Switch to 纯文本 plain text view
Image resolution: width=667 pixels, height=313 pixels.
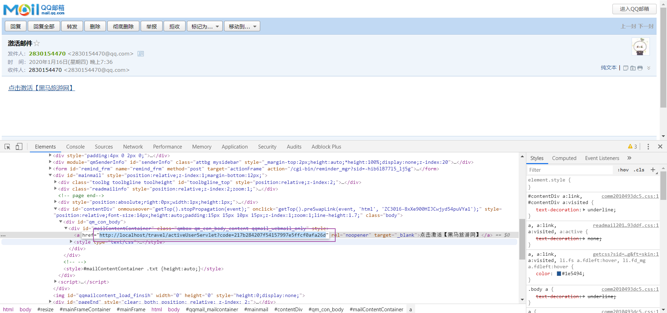609,68
